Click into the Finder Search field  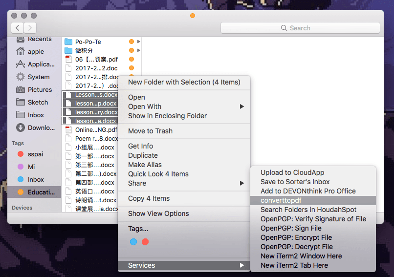pyautogui.click(x=300, y=28)
